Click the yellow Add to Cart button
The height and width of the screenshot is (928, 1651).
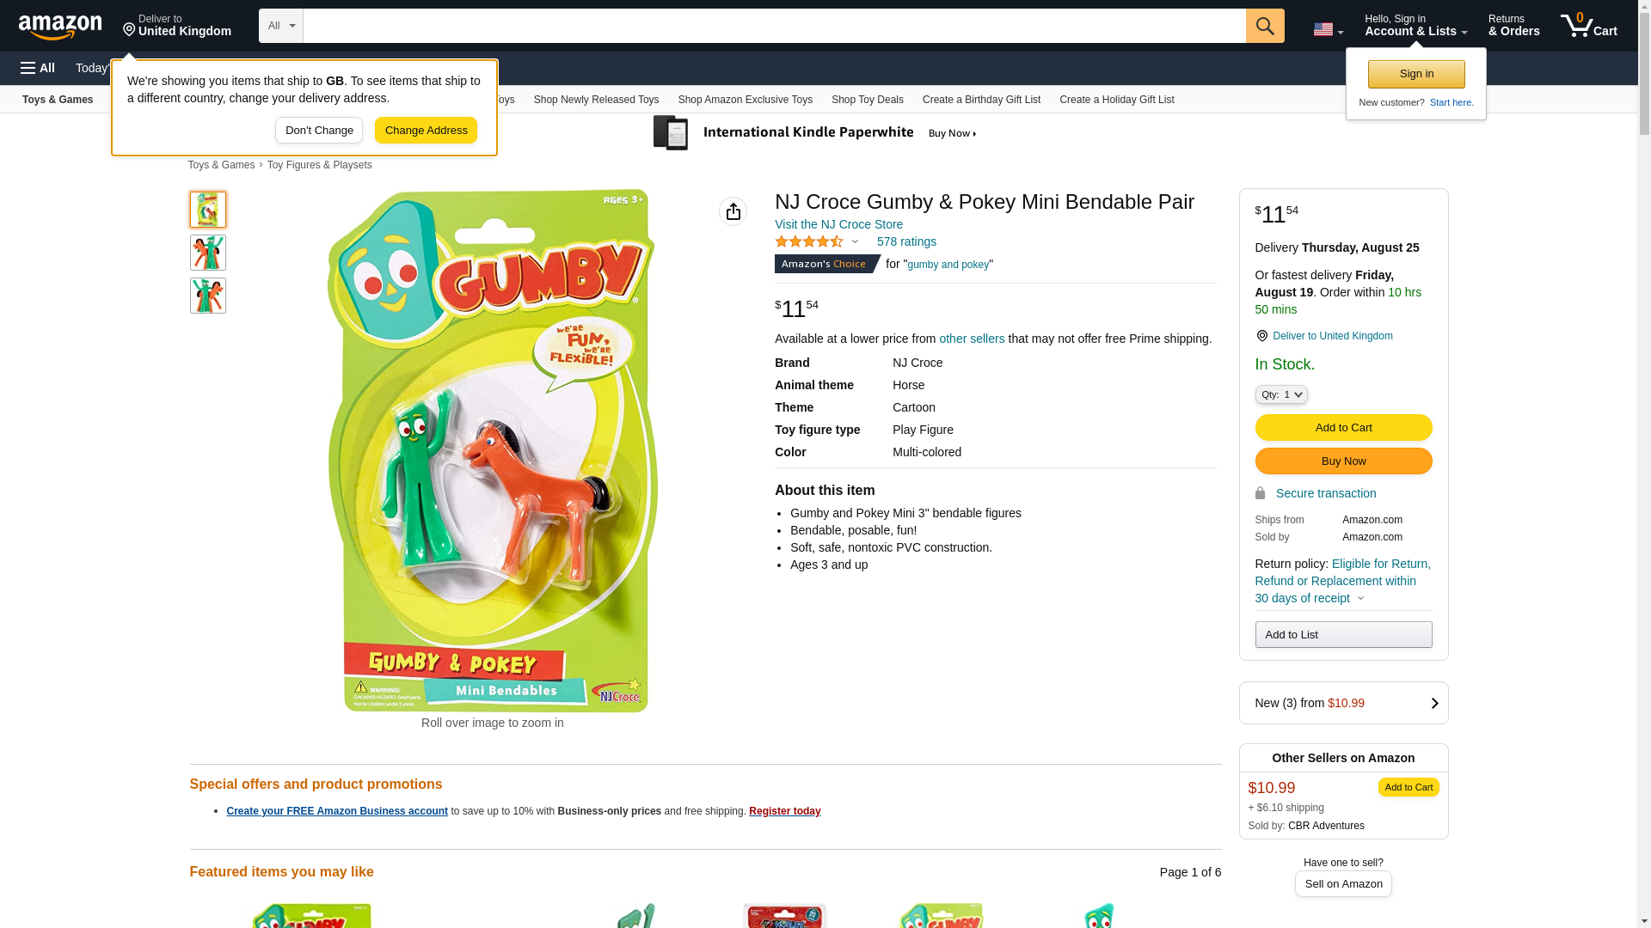[x=1343, y=428]
